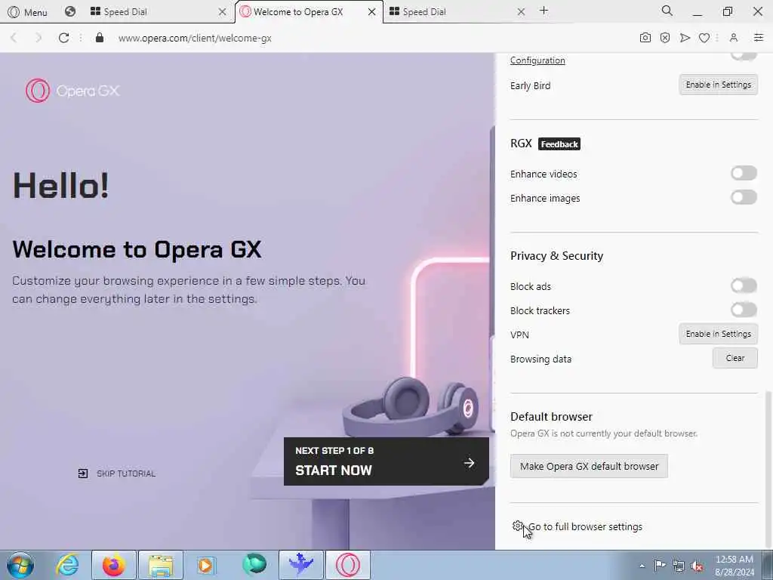Toggle Enhance videos switch

click(744, 173)
